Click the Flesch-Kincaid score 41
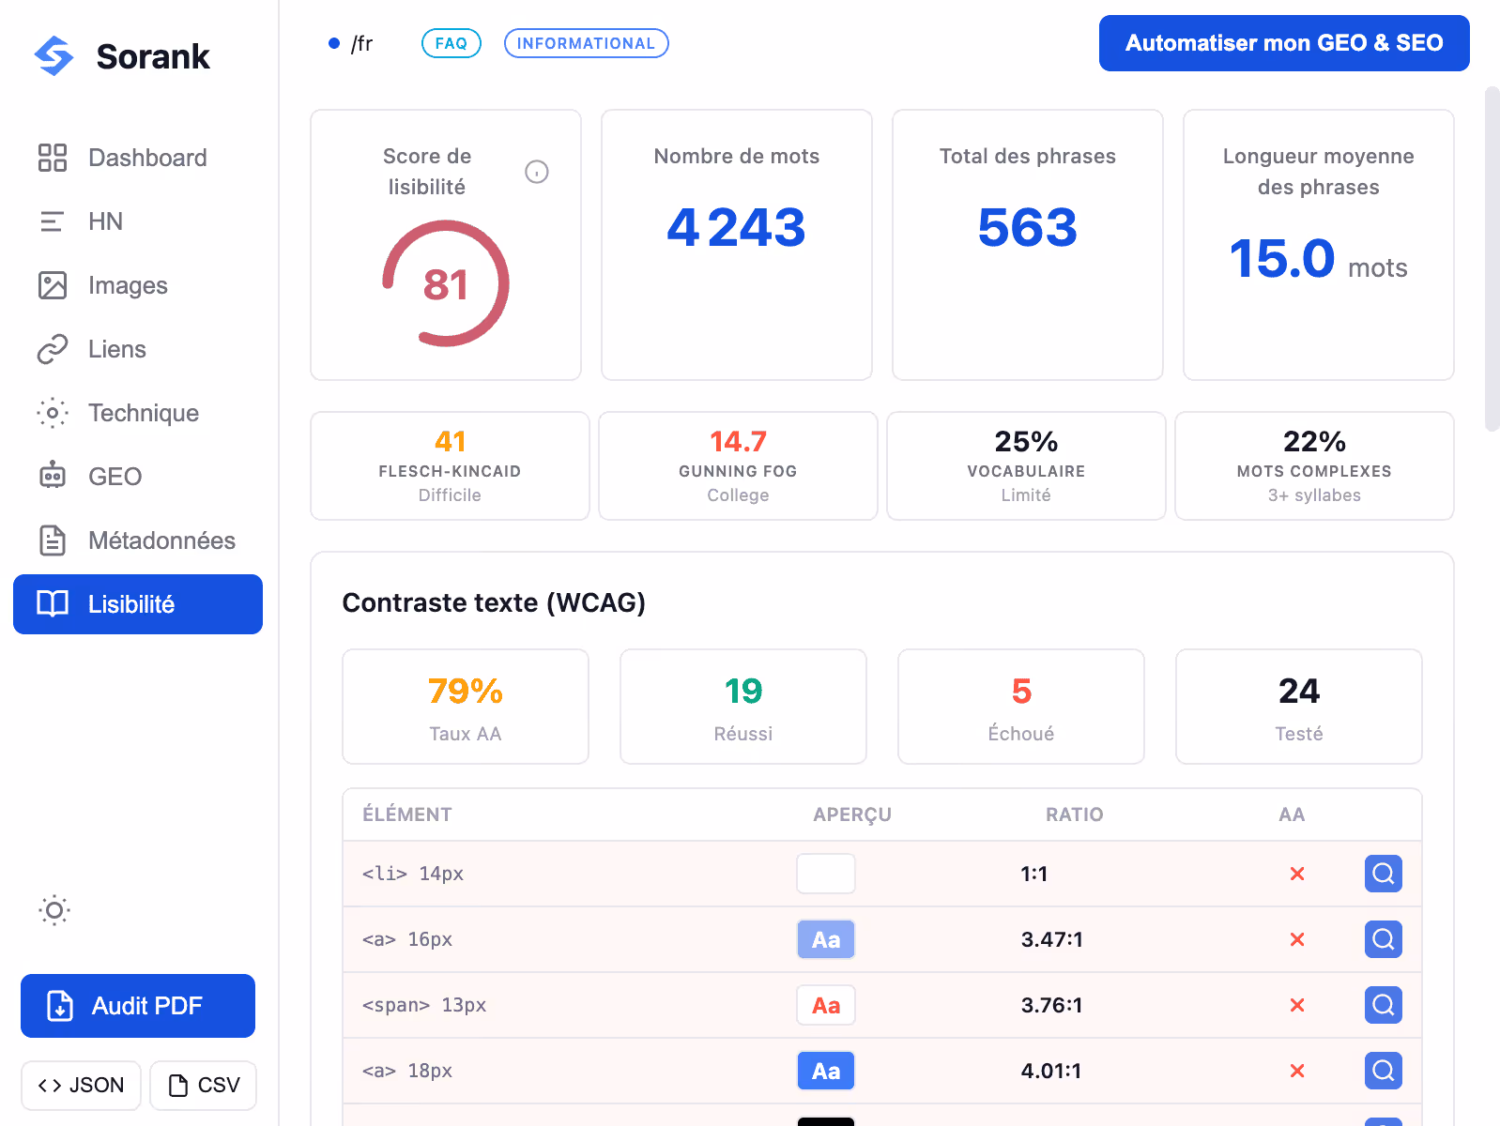The image size is (1500, 1126). pos(451,441)
